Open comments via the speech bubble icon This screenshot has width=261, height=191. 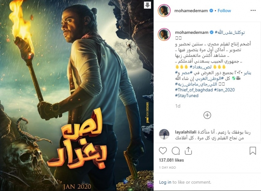pos(176,151)
